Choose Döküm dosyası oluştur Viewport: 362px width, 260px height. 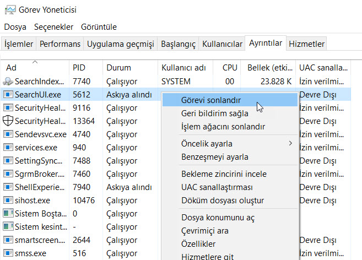coord(230,200)
